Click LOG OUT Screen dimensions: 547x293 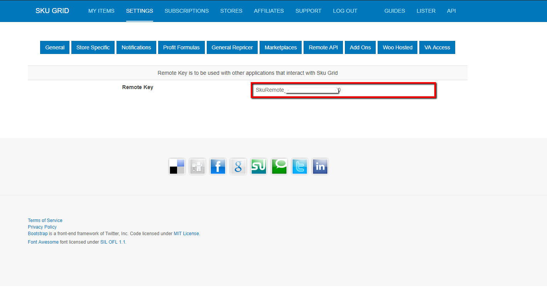345,11
